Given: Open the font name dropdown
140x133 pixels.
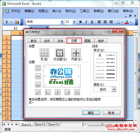Looking at the screenshot, I should [62, 22].
